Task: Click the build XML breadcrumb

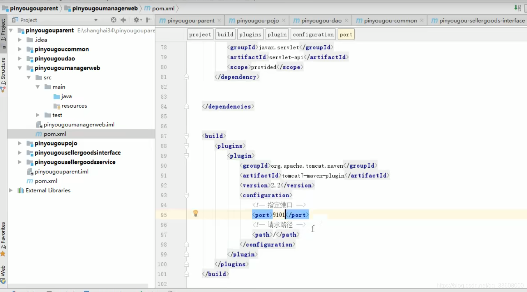Action: pos(225,34)
